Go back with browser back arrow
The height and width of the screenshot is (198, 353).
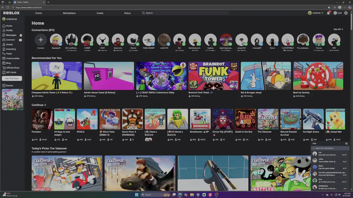[x=3, y=7]
